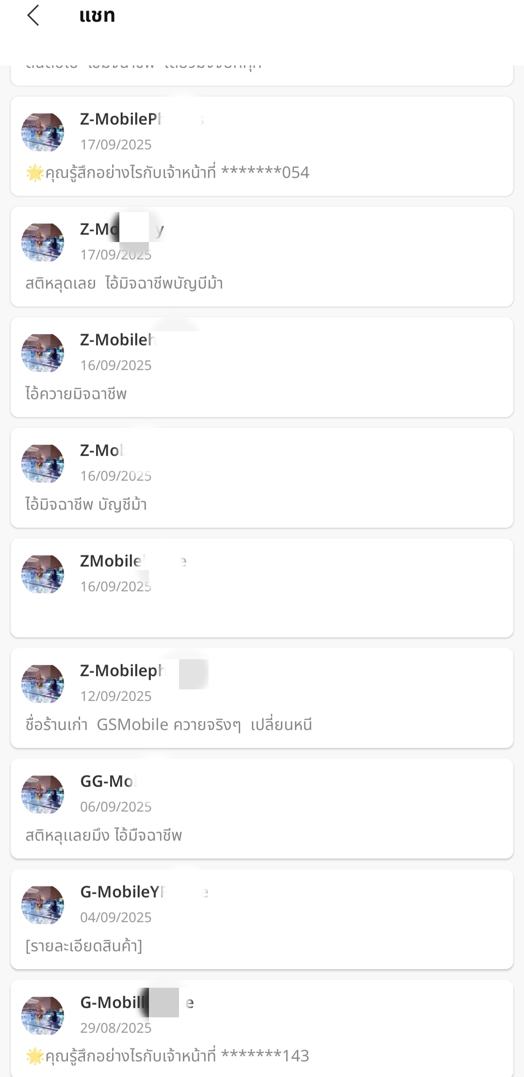
Task: Tap the แชท page title
Action: click(x=97, y=16)
